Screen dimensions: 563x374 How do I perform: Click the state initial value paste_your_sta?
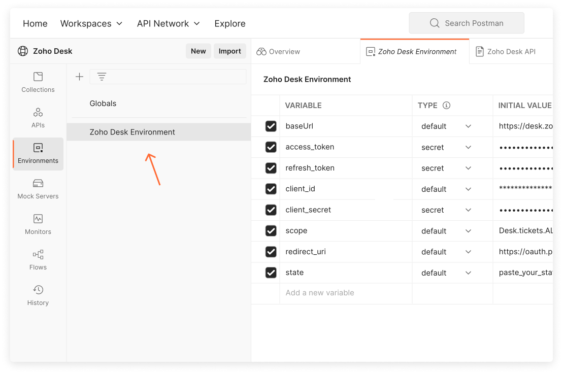(x=525, y=273)
